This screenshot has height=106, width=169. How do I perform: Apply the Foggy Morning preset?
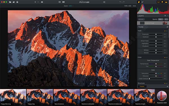coord(13,97)
